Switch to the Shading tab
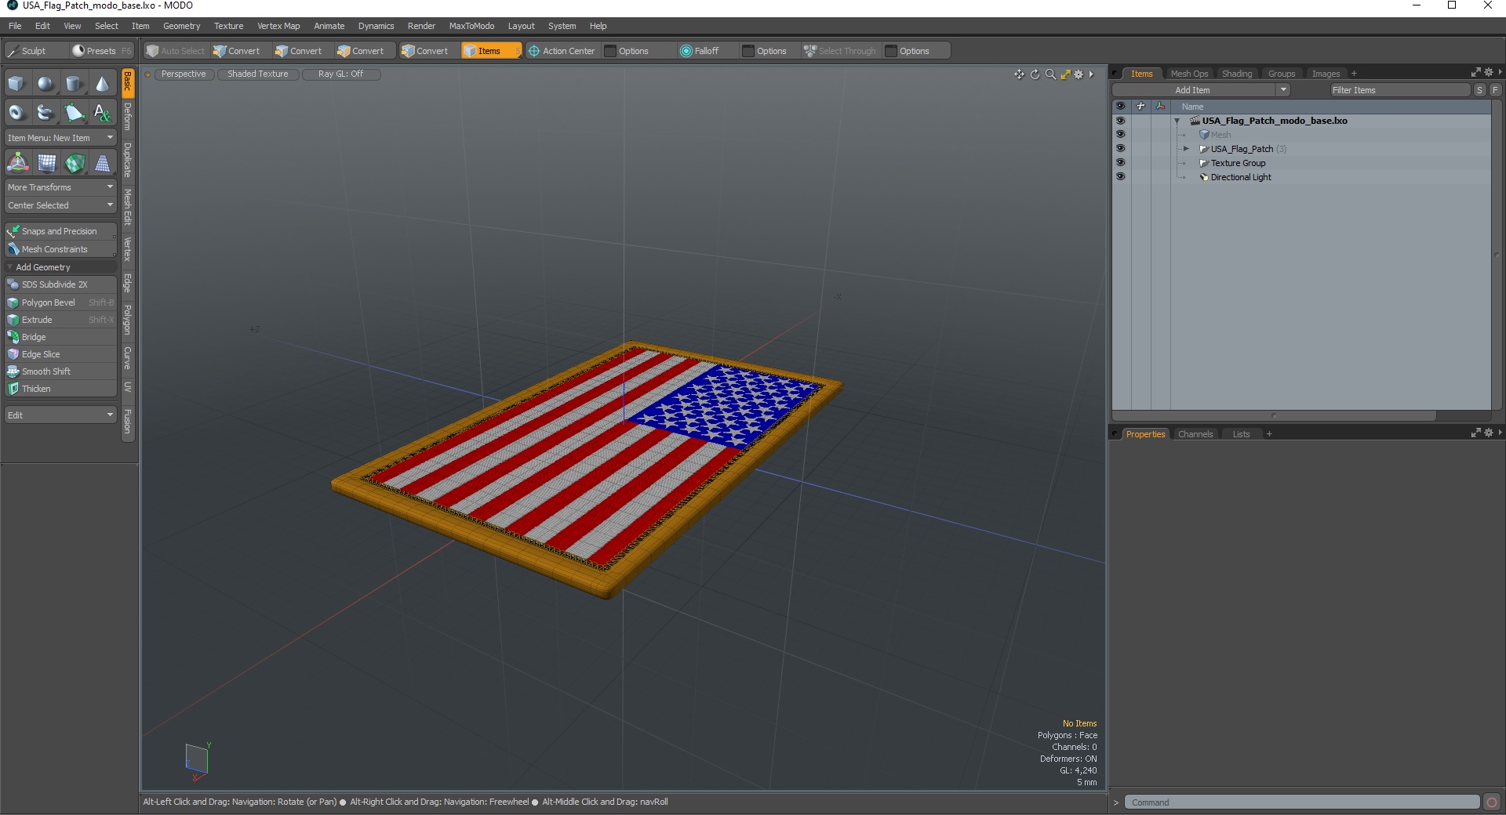The image size is (1506, 815). click(1237, 74)
